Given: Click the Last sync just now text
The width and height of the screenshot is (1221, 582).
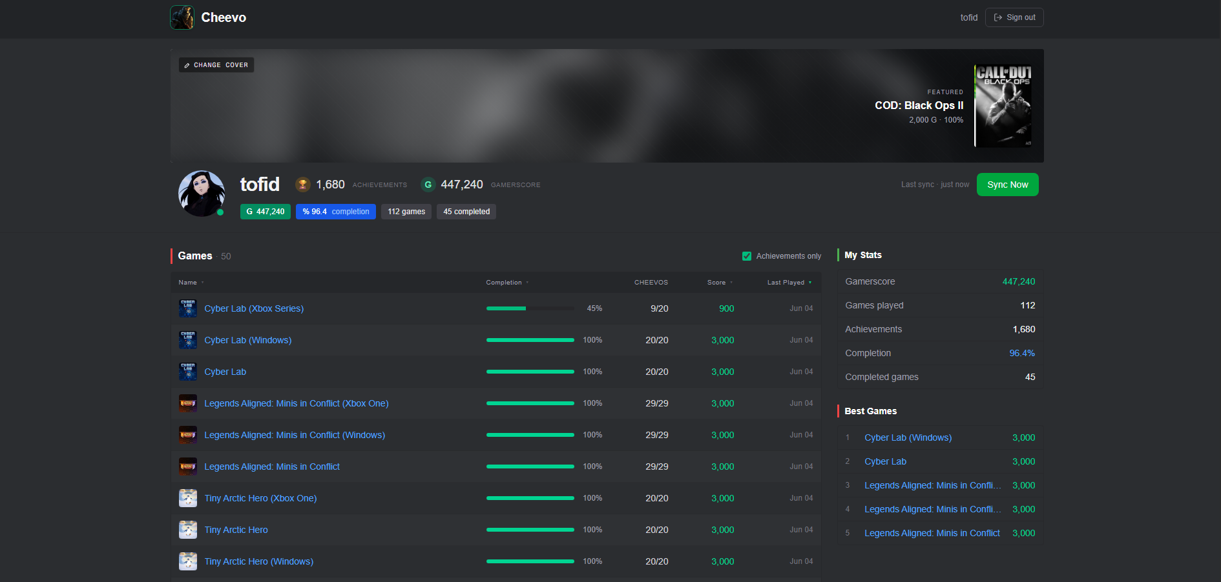Looking at the screenshot, I should [935, 185].
